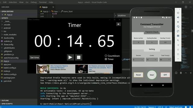The width and height of the screenshot is (193, 108).
Task: Rotate emulator right icon
Action: click(178, 31)
